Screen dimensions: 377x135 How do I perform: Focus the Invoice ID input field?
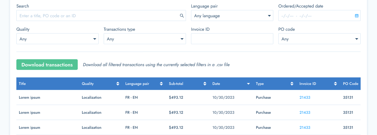pos(232,39)
